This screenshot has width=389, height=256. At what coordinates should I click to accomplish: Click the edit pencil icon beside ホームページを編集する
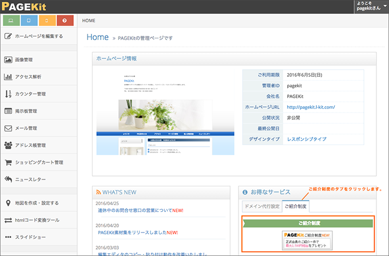point(8,36)
